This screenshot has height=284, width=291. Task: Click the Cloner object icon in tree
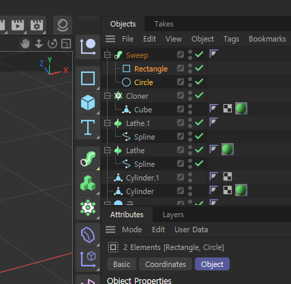click(118, 96)
